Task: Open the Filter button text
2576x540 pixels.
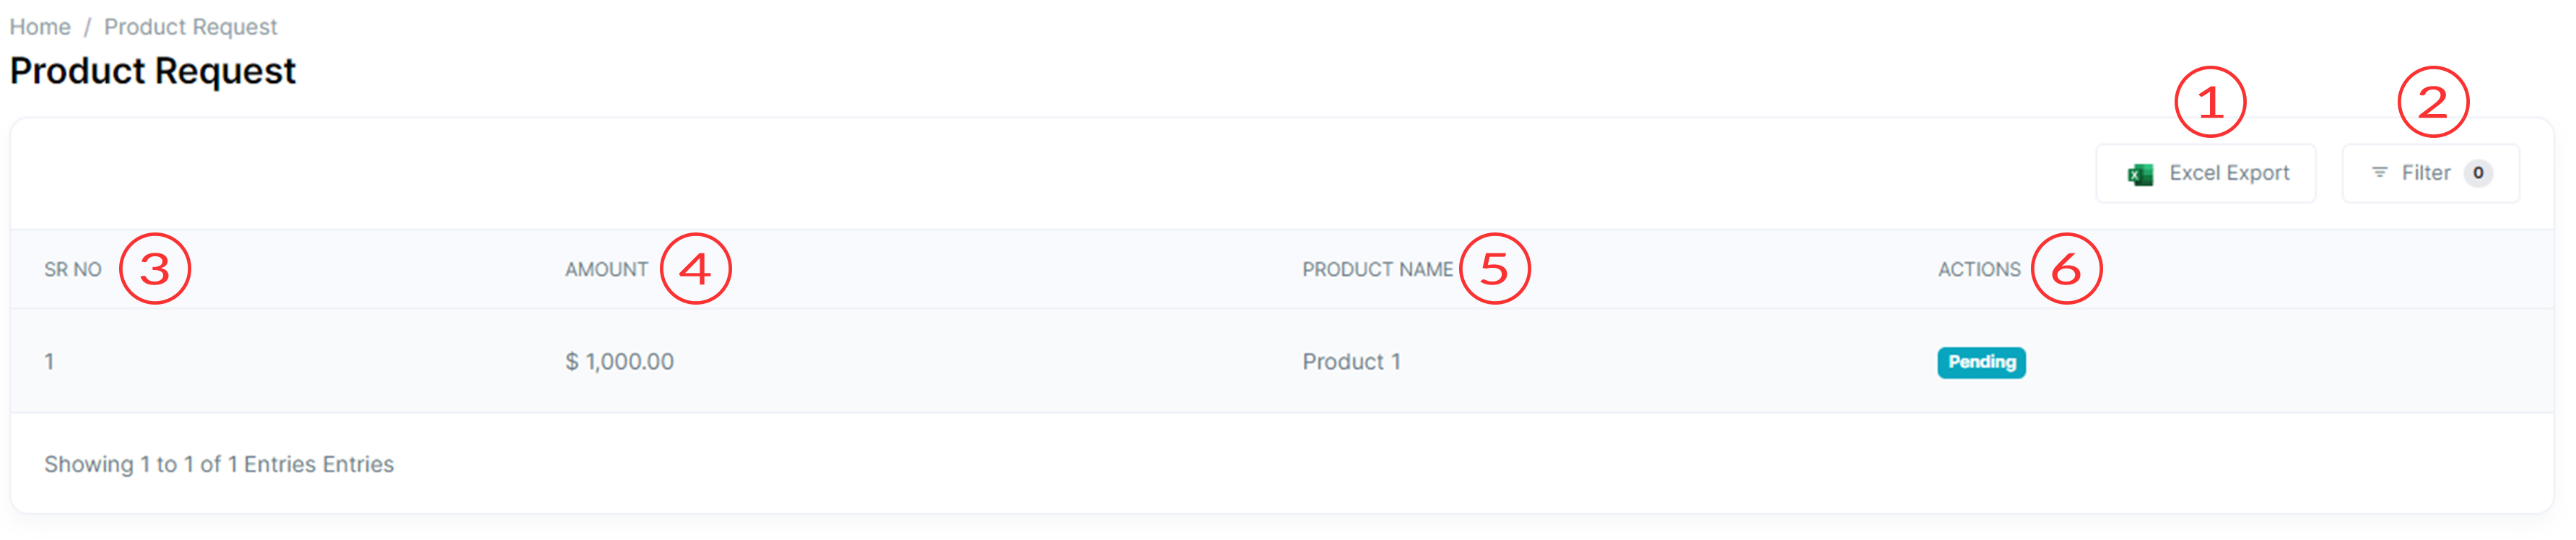Action: (x=2426, y=173)
